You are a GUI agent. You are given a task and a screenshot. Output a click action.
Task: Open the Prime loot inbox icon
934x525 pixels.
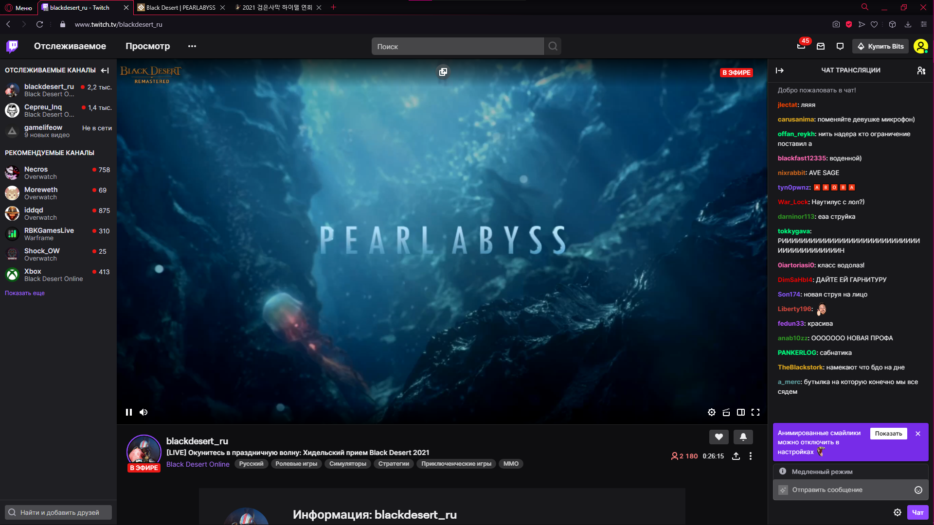click(x=821, y=46)
